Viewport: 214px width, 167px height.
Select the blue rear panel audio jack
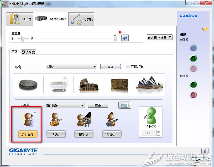point(193,48)
